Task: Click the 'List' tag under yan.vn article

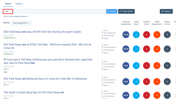Action: point(5,72)
